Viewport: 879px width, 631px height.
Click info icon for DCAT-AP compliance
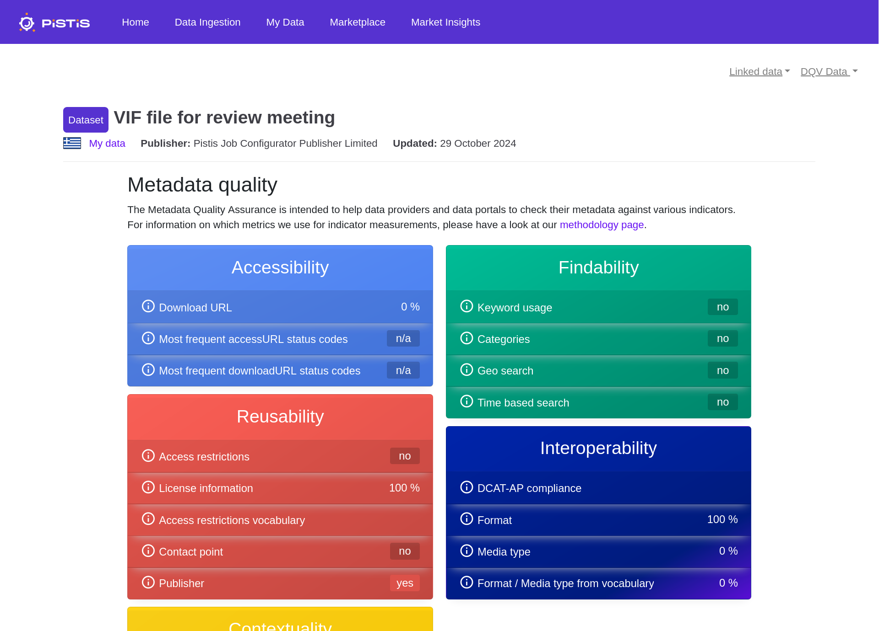(x=467, y=487)
